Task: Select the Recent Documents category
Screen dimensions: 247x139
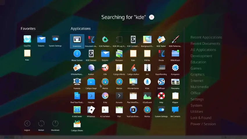Action: pyautogui.click(x=205, y=44)
